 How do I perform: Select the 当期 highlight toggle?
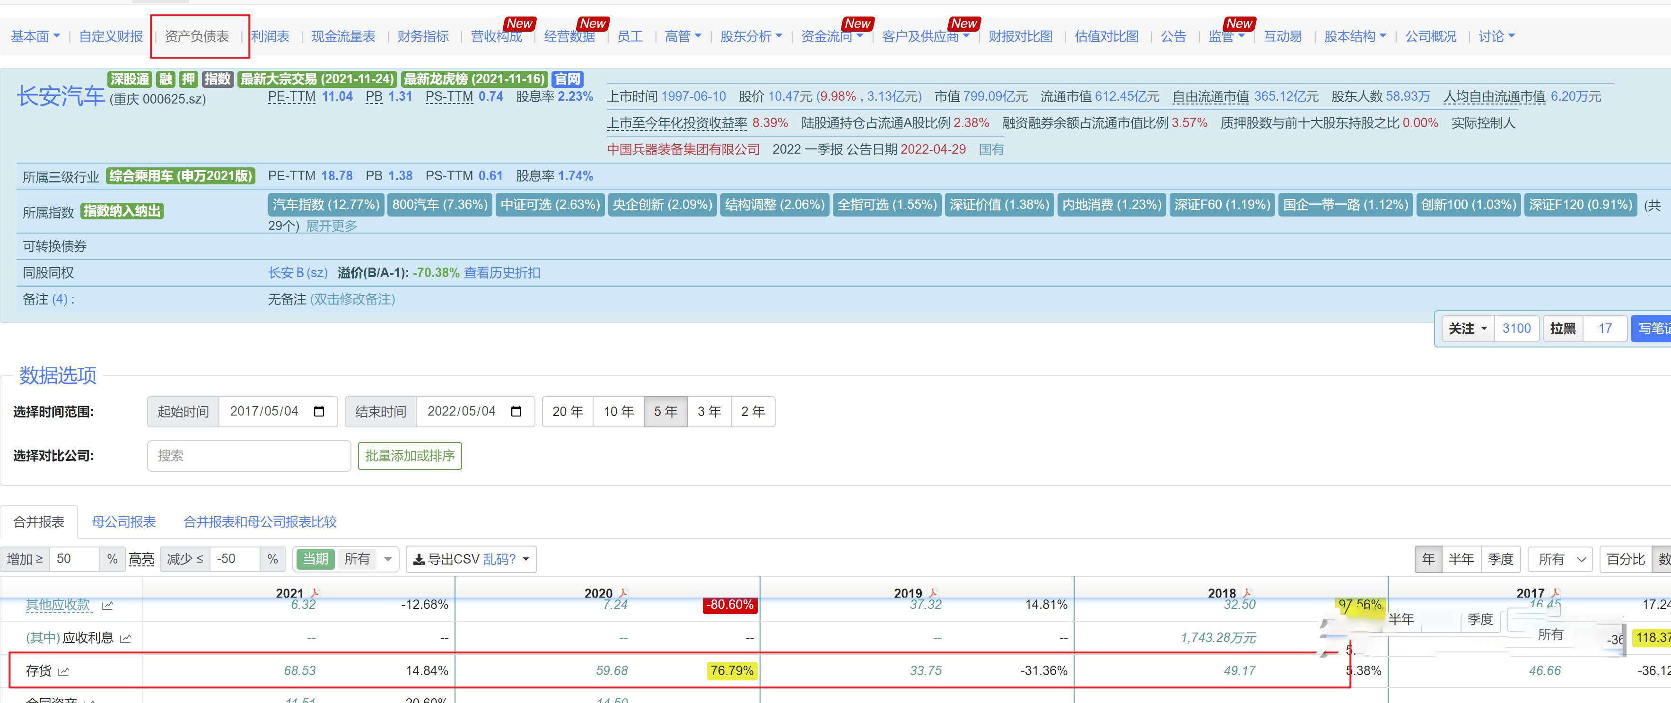315,559
